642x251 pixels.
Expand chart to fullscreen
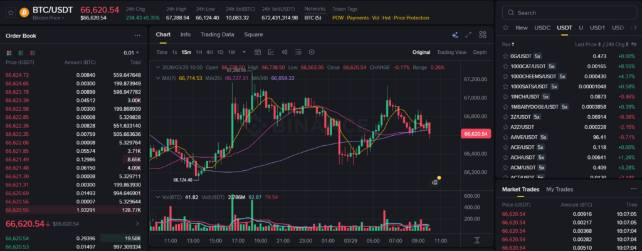(468, 35)
